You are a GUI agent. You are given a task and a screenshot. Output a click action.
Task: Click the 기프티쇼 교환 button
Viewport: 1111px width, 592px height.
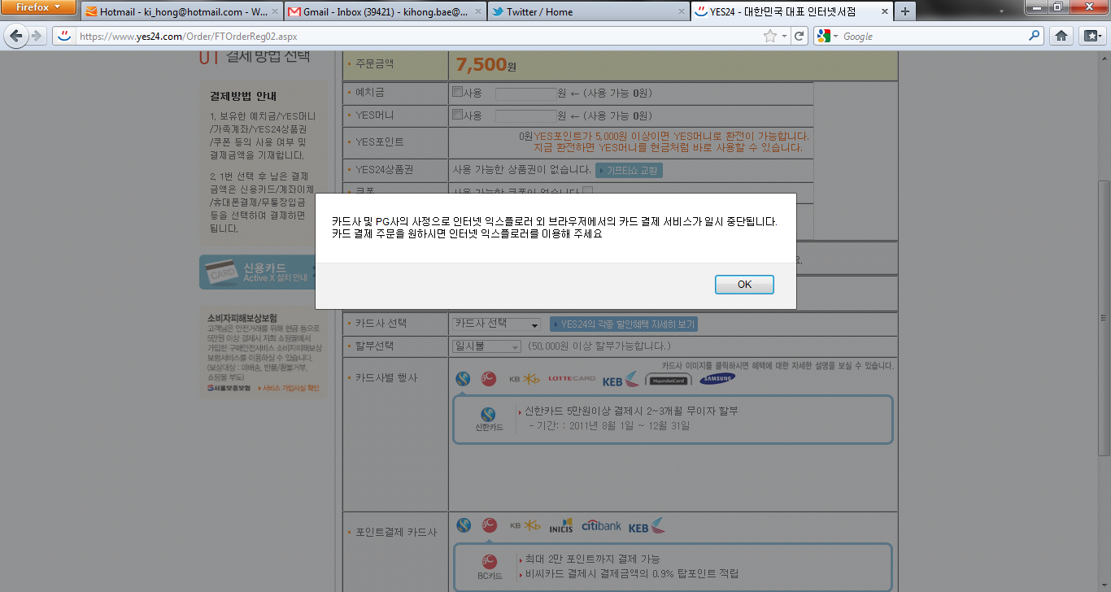(630, 170)
